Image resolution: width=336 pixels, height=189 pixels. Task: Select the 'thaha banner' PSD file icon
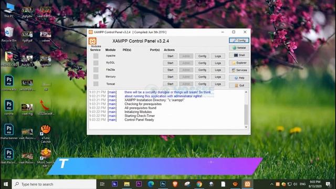point(9,132)
